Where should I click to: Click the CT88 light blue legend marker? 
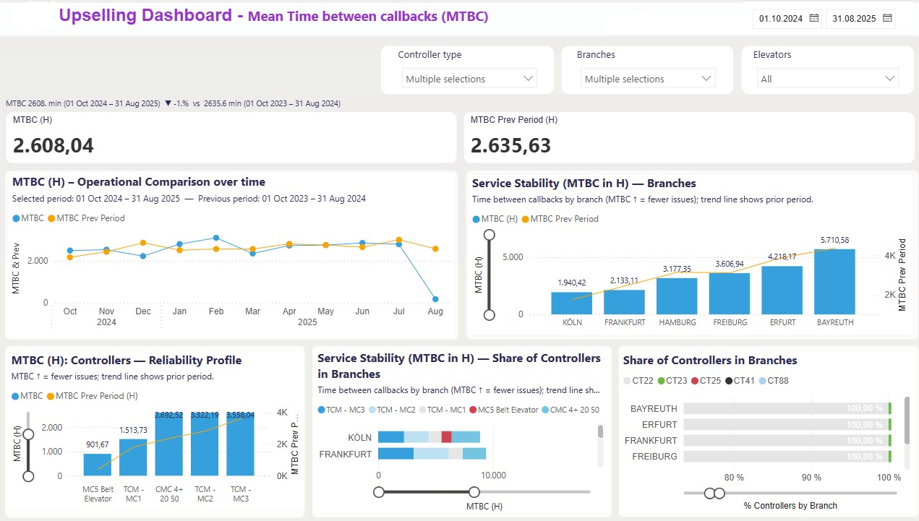762,380
